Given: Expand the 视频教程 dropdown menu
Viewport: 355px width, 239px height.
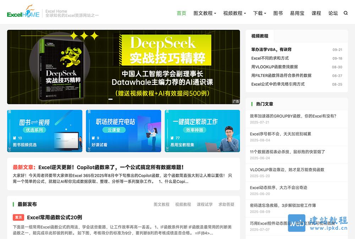Looking at the screenshot, I should click(234, 13).
